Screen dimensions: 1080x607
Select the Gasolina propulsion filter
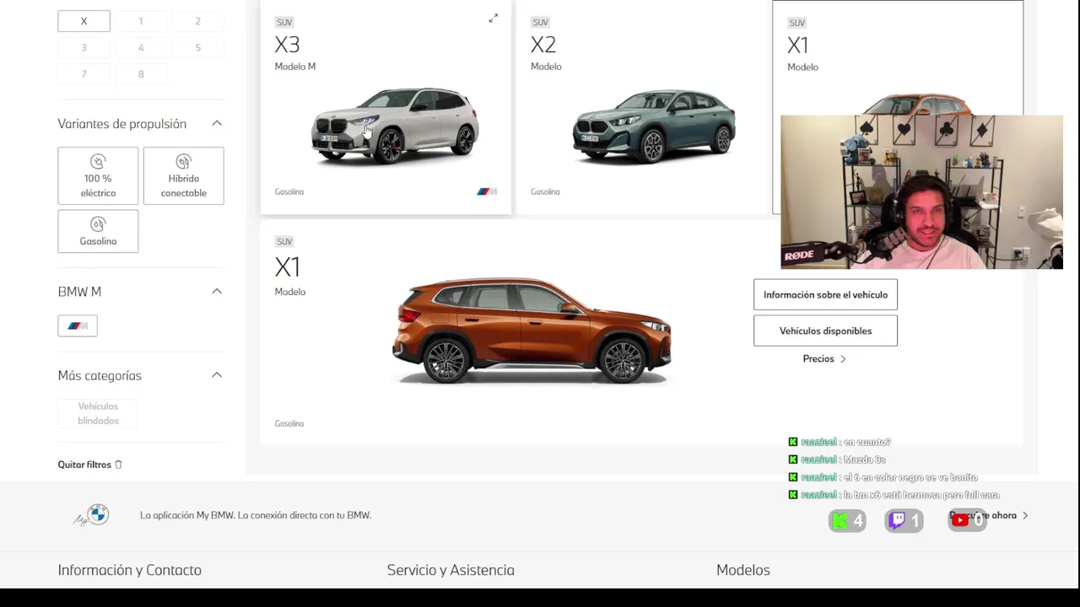coord(98,231)
